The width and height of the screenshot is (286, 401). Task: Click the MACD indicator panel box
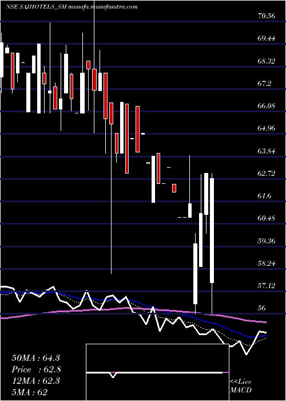tap(157, 372)
